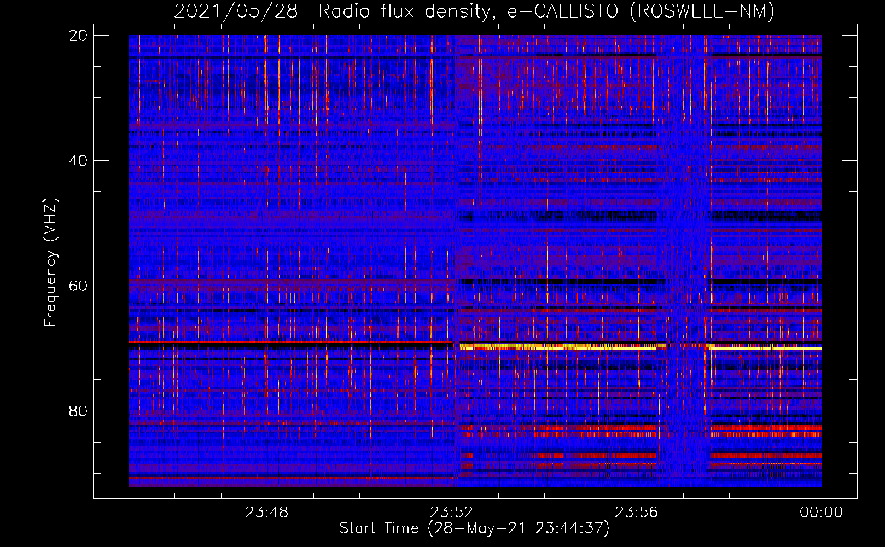
Task: Click the '40' frequency tick label
Action: 78,161
